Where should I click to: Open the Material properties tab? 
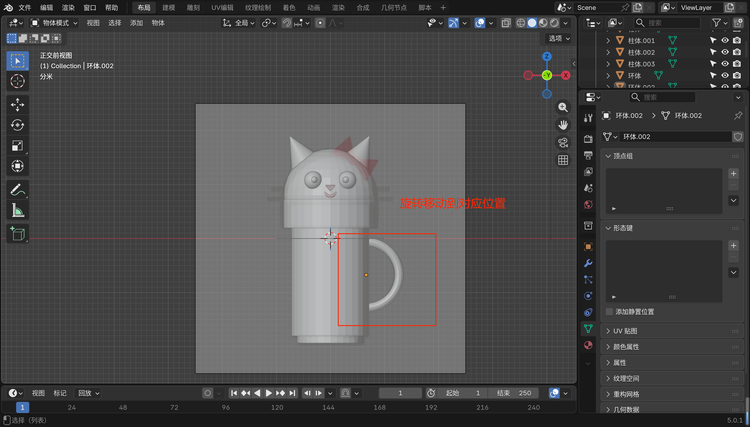[x=588, y=345]
